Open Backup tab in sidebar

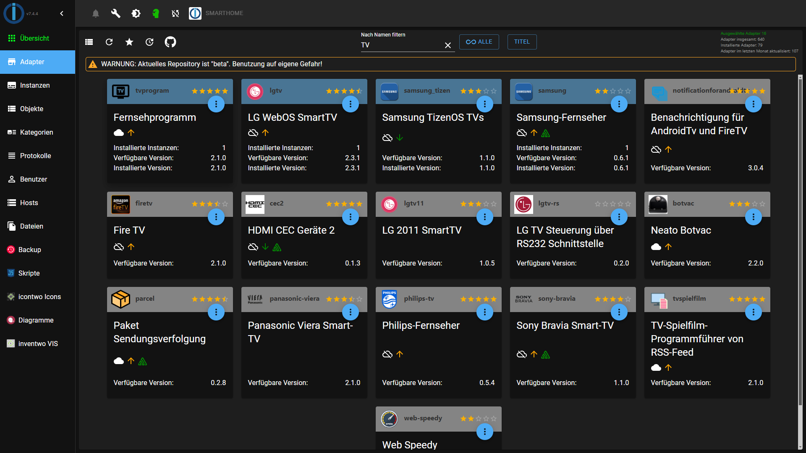click(x=38, y=250)
